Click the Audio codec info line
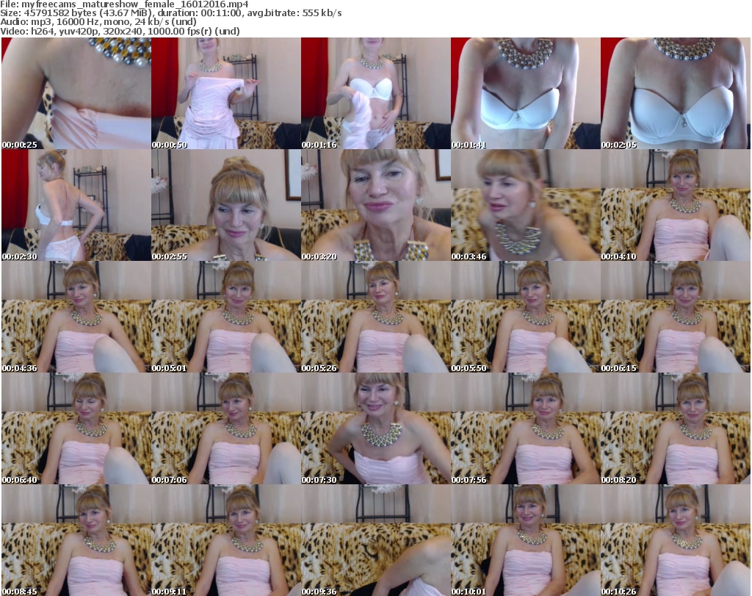752x596 pixels. tap(98, 22)
